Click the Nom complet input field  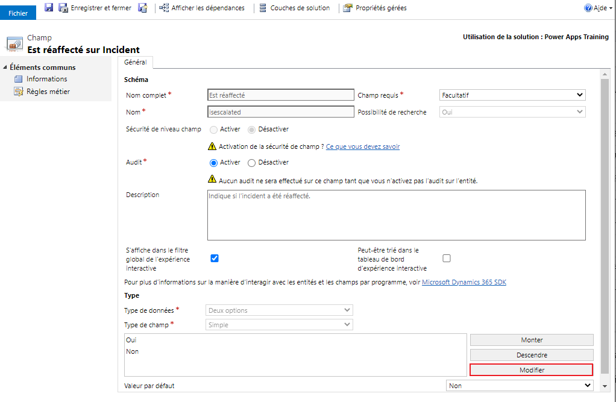click(x=281, y=95)
